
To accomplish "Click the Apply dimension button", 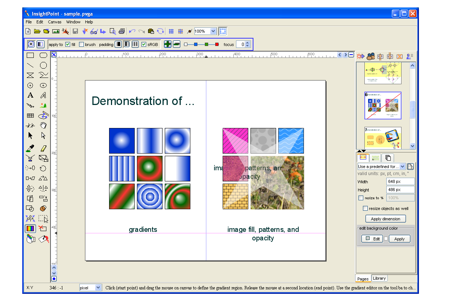I will (x=386, y=219).
